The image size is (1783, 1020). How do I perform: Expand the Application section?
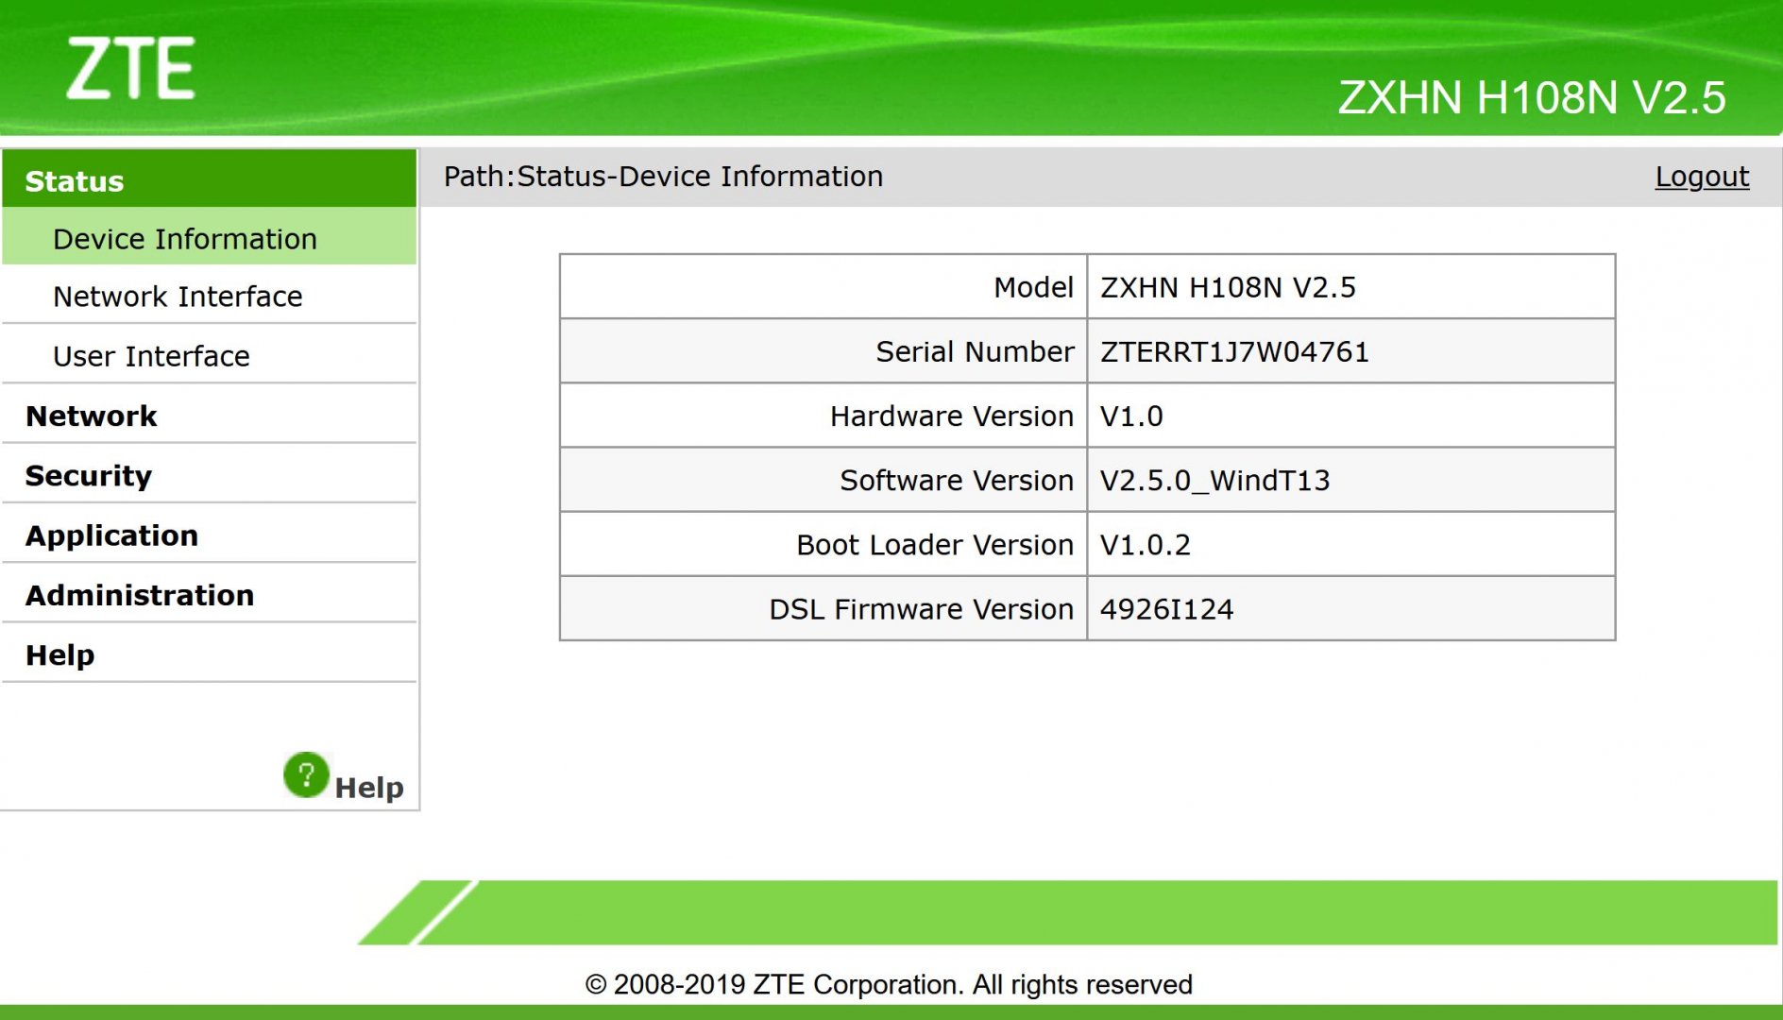coord(111,535)
